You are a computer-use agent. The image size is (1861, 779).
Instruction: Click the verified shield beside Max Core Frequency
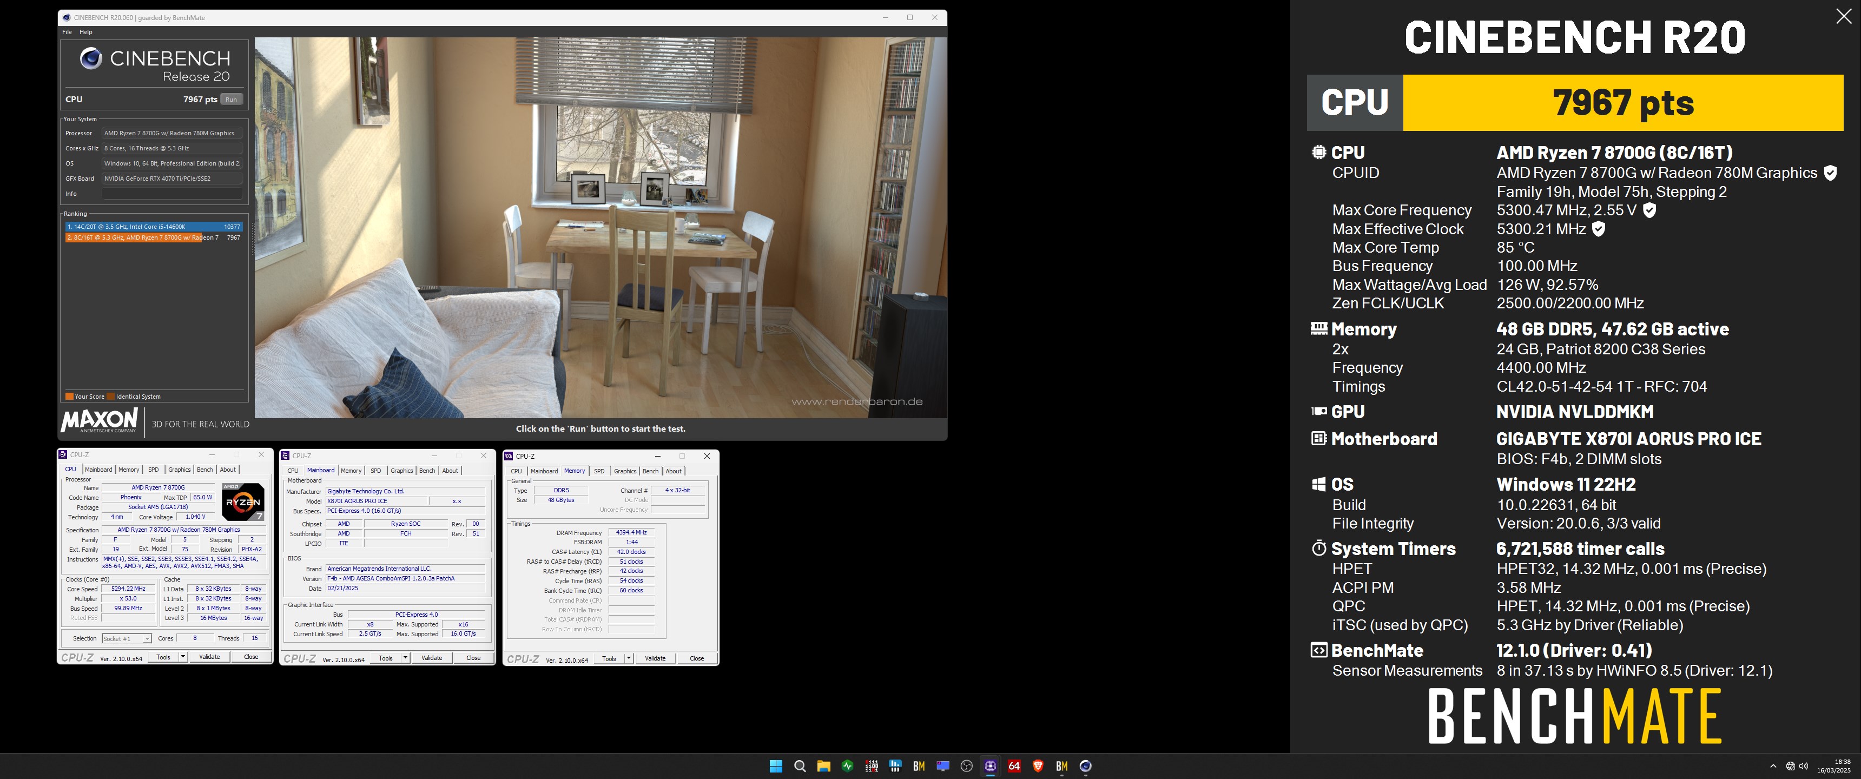tap(1649, 210)
